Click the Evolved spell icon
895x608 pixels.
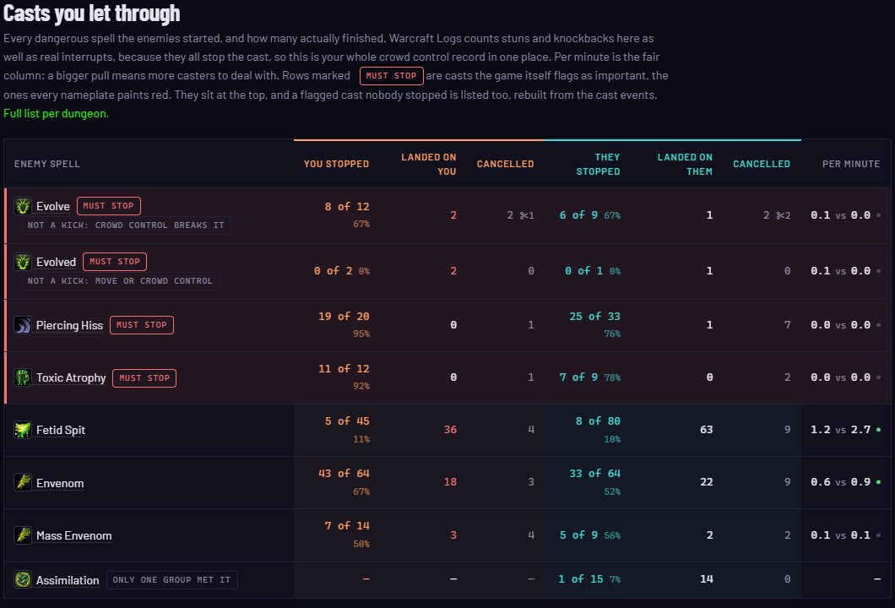pyautogui.click(x=23, y=262)
